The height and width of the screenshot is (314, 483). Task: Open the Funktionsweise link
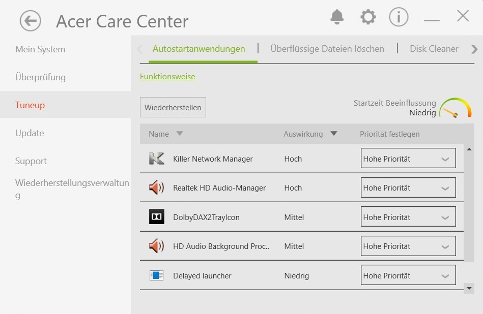(167, 77)
